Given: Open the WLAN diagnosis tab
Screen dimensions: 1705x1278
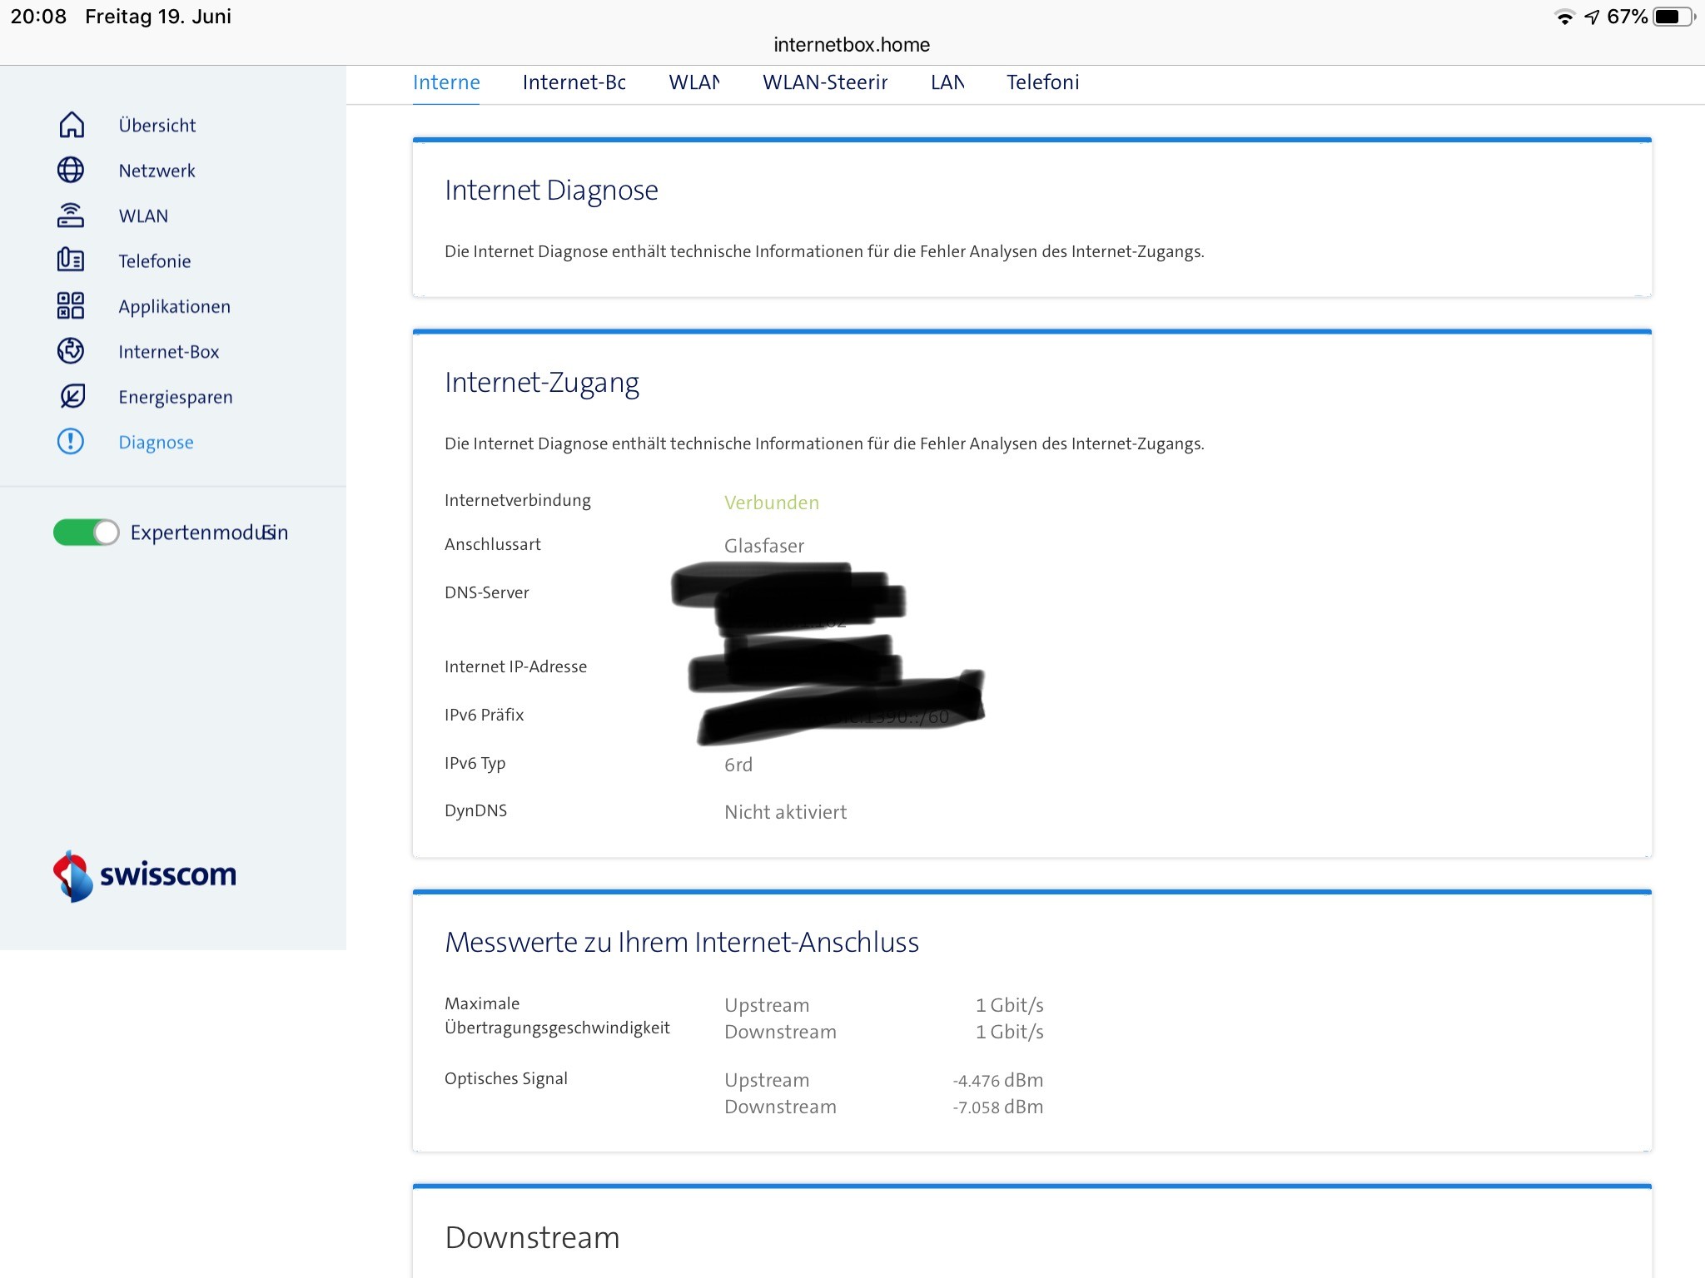Looking at the screenshot, I should coord(693,82).
